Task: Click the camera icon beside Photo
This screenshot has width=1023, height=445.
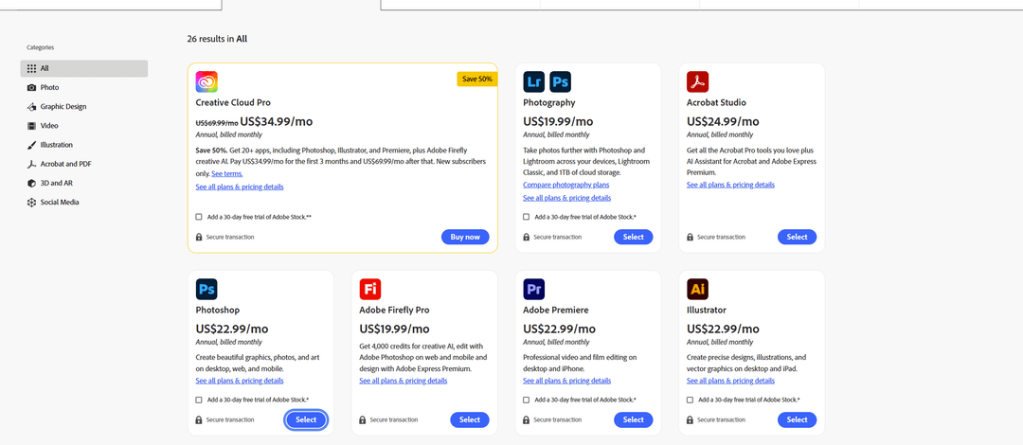Action: coord(31,87)
